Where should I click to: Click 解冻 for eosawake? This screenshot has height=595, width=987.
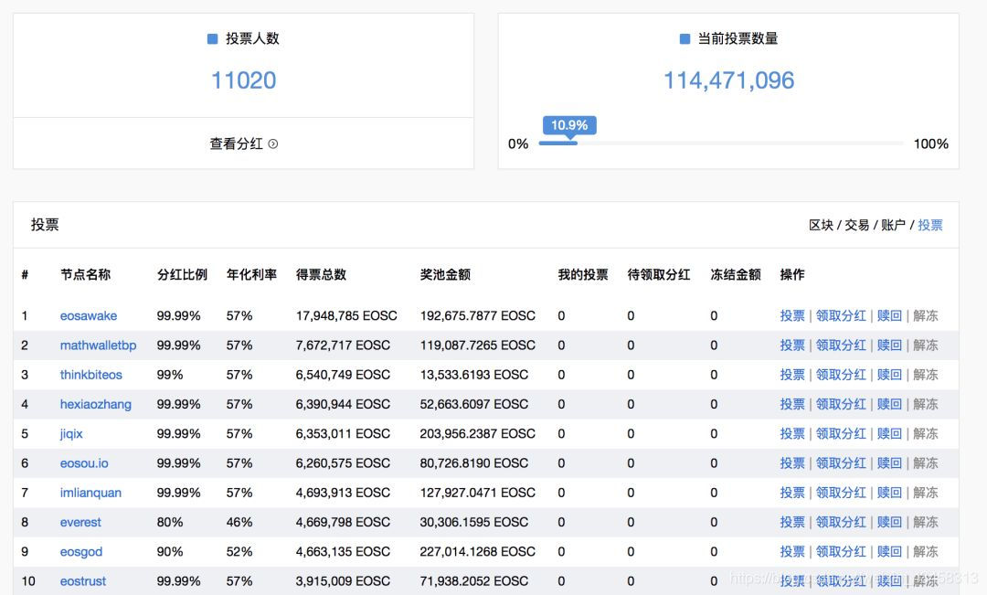tap(925, 315)
